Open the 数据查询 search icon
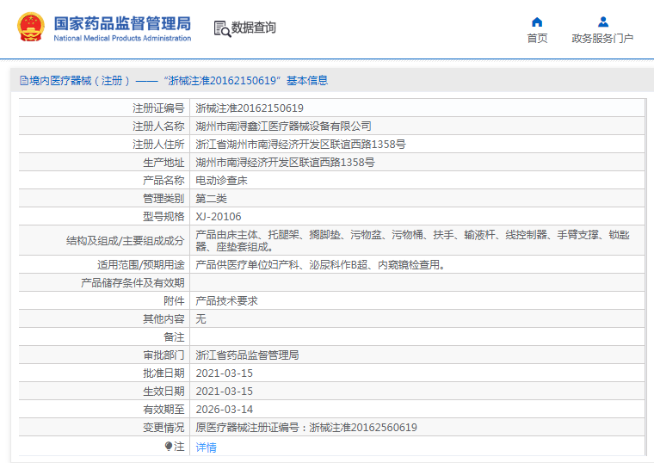The height and width of the screenshot is (463, 654). point(222,28)
